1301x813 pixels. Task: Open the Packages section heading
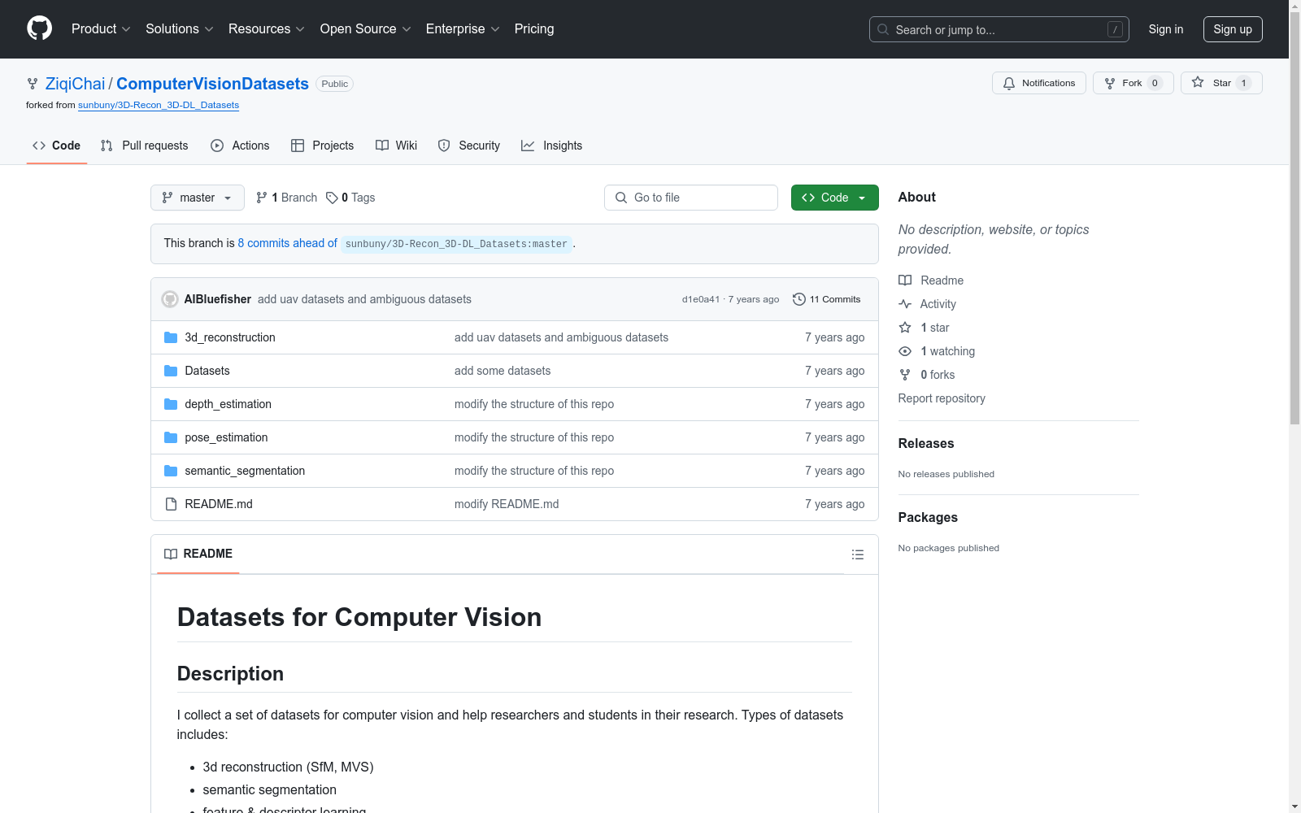pyautogui.click(x=928, y=517)
